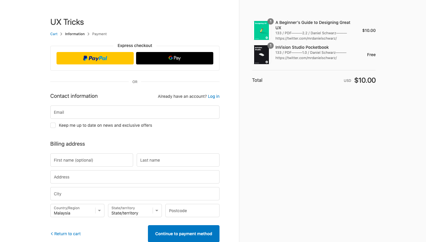Pay with the black Google Pay button
The image size is (426, 242).
point(175,58)
